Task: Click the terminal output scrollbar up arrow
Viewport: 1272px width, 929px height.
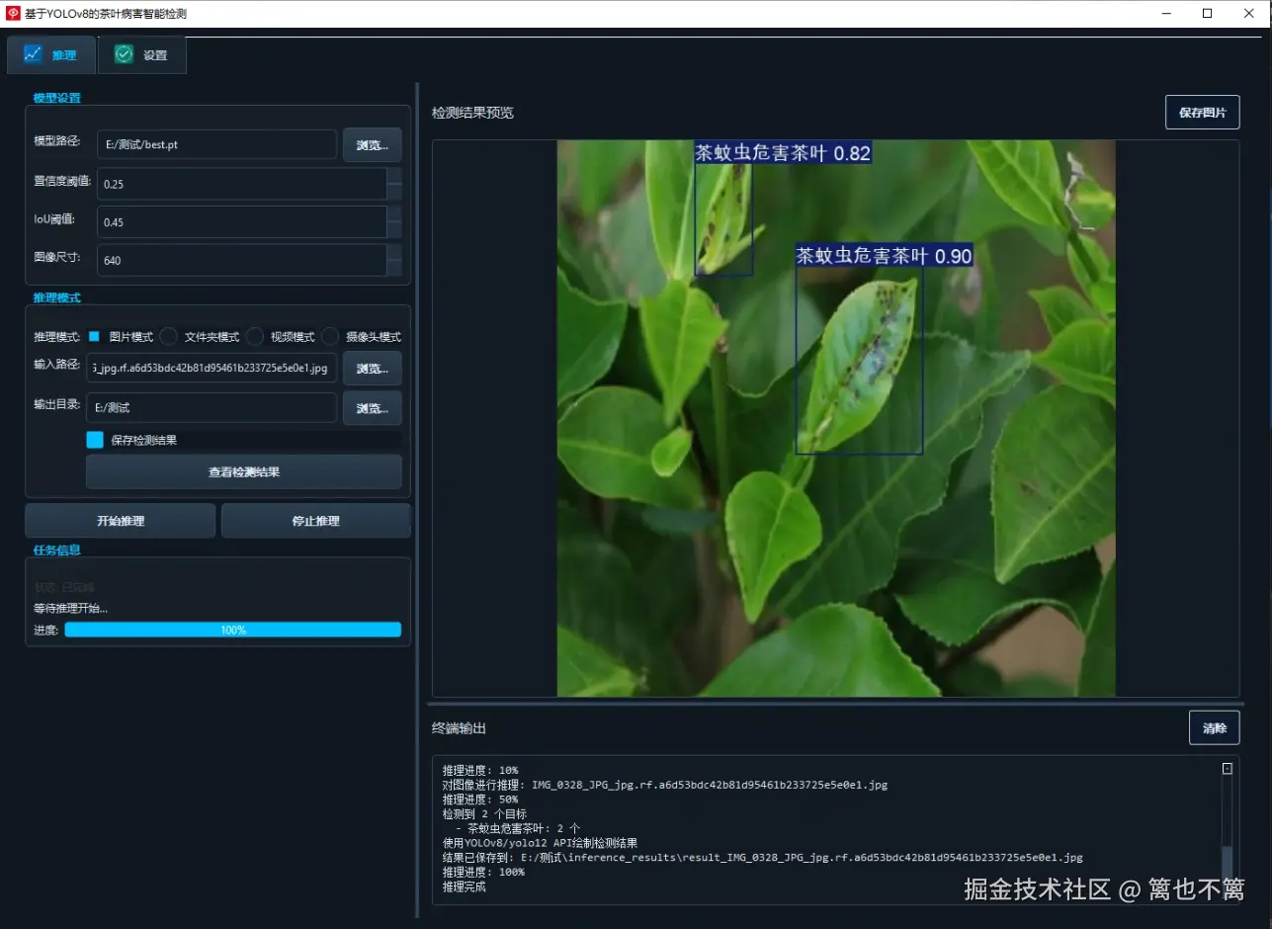Action: 1227,768
